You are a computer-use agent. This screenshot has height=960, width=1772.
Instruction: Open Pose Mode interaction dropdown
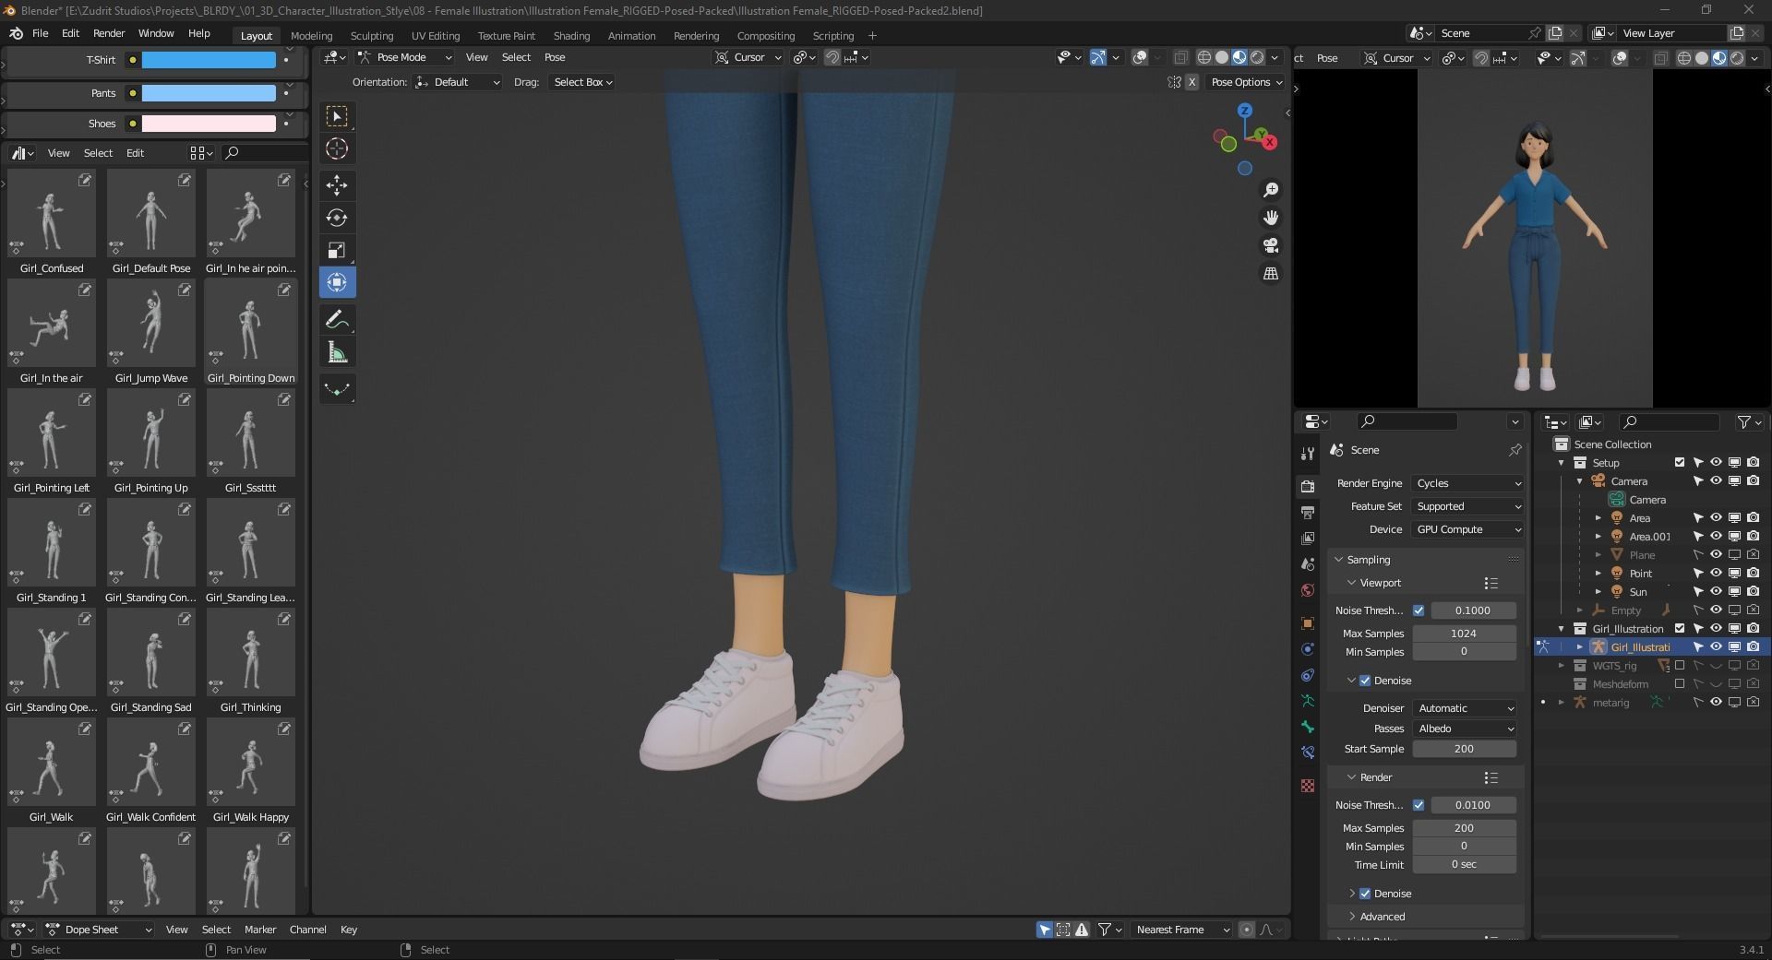coord(405,57)
